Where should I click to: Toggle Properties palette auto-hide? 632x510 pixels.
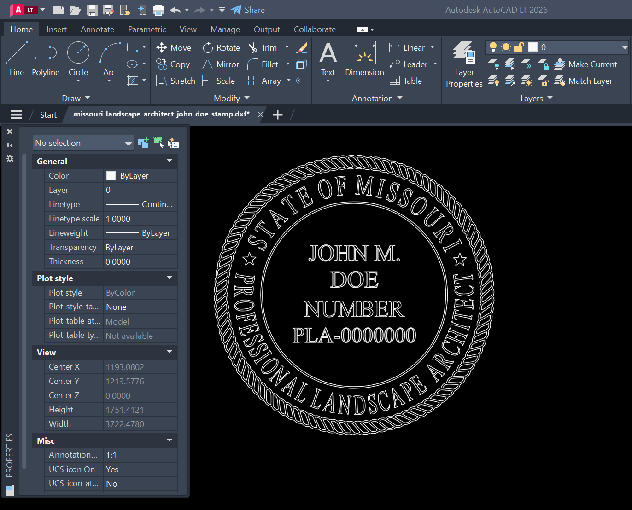[x=10, y=145]
